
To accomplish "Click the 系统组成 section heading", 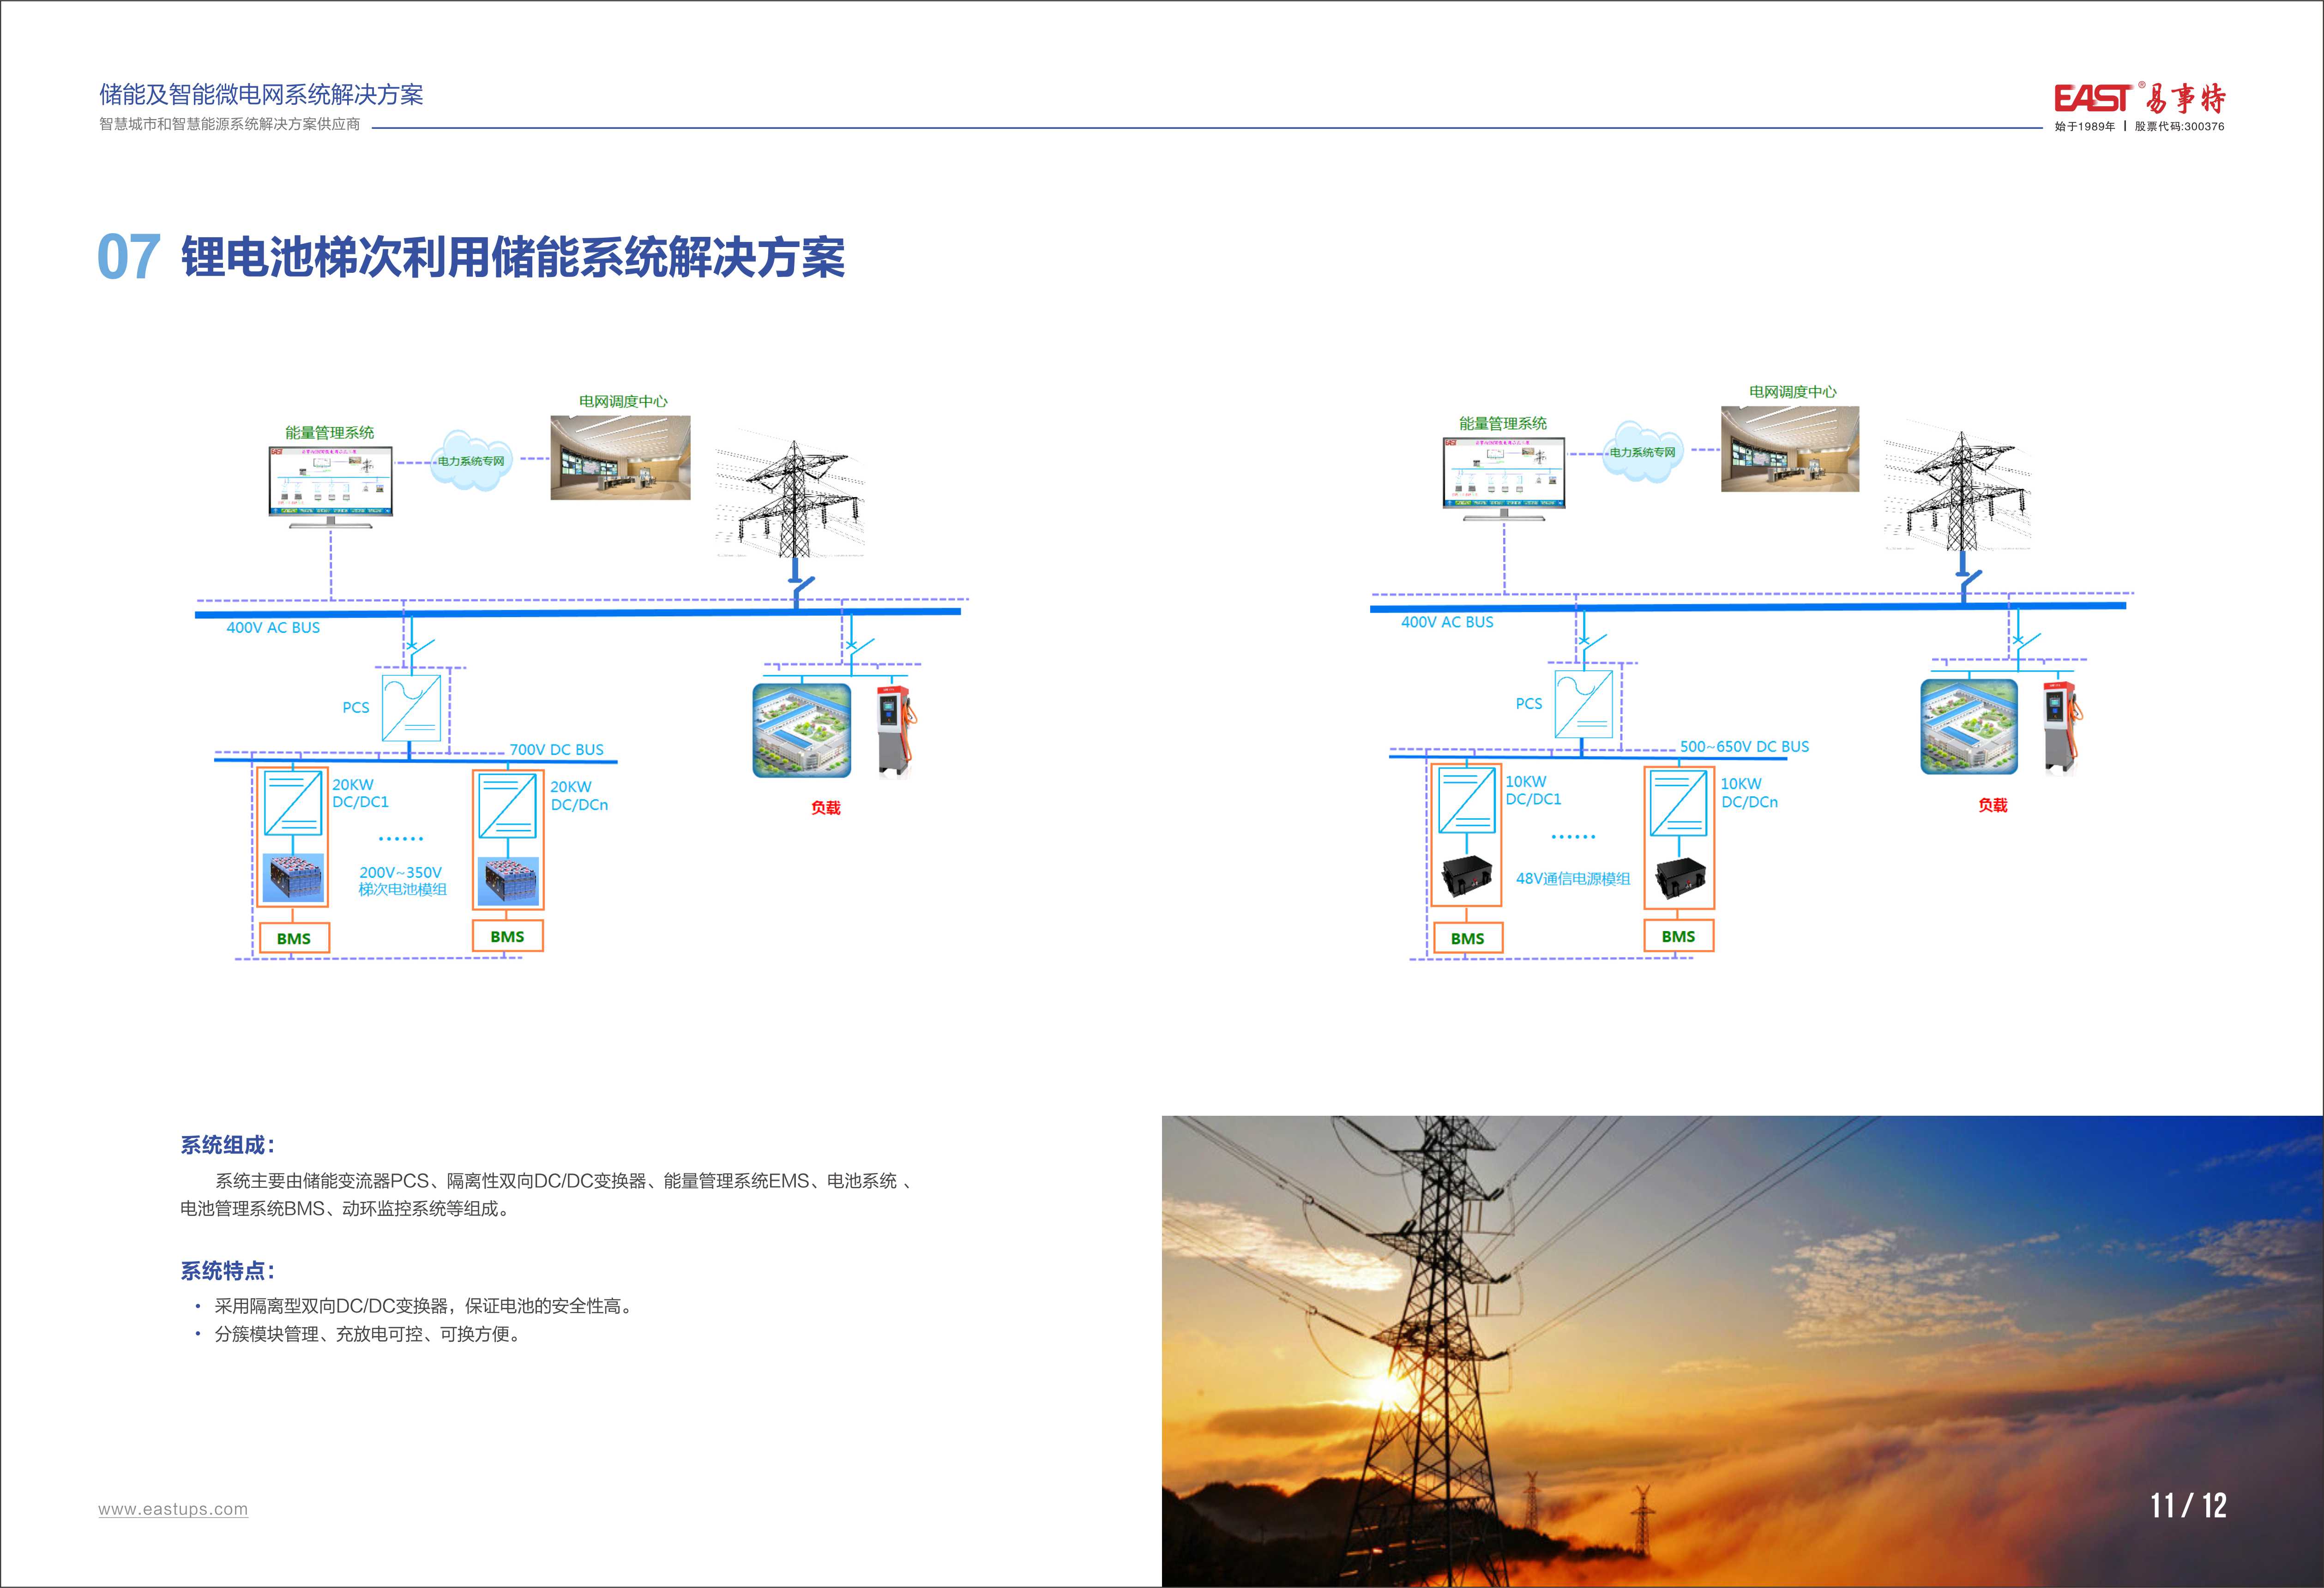I will tap(227, 1146).
